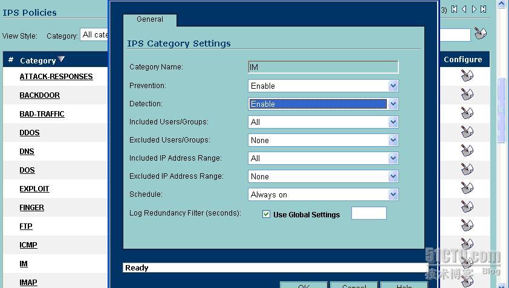Click the Category Name field
Image resolution: width=509 pixels, height=288 pixels.
[323, 67]
